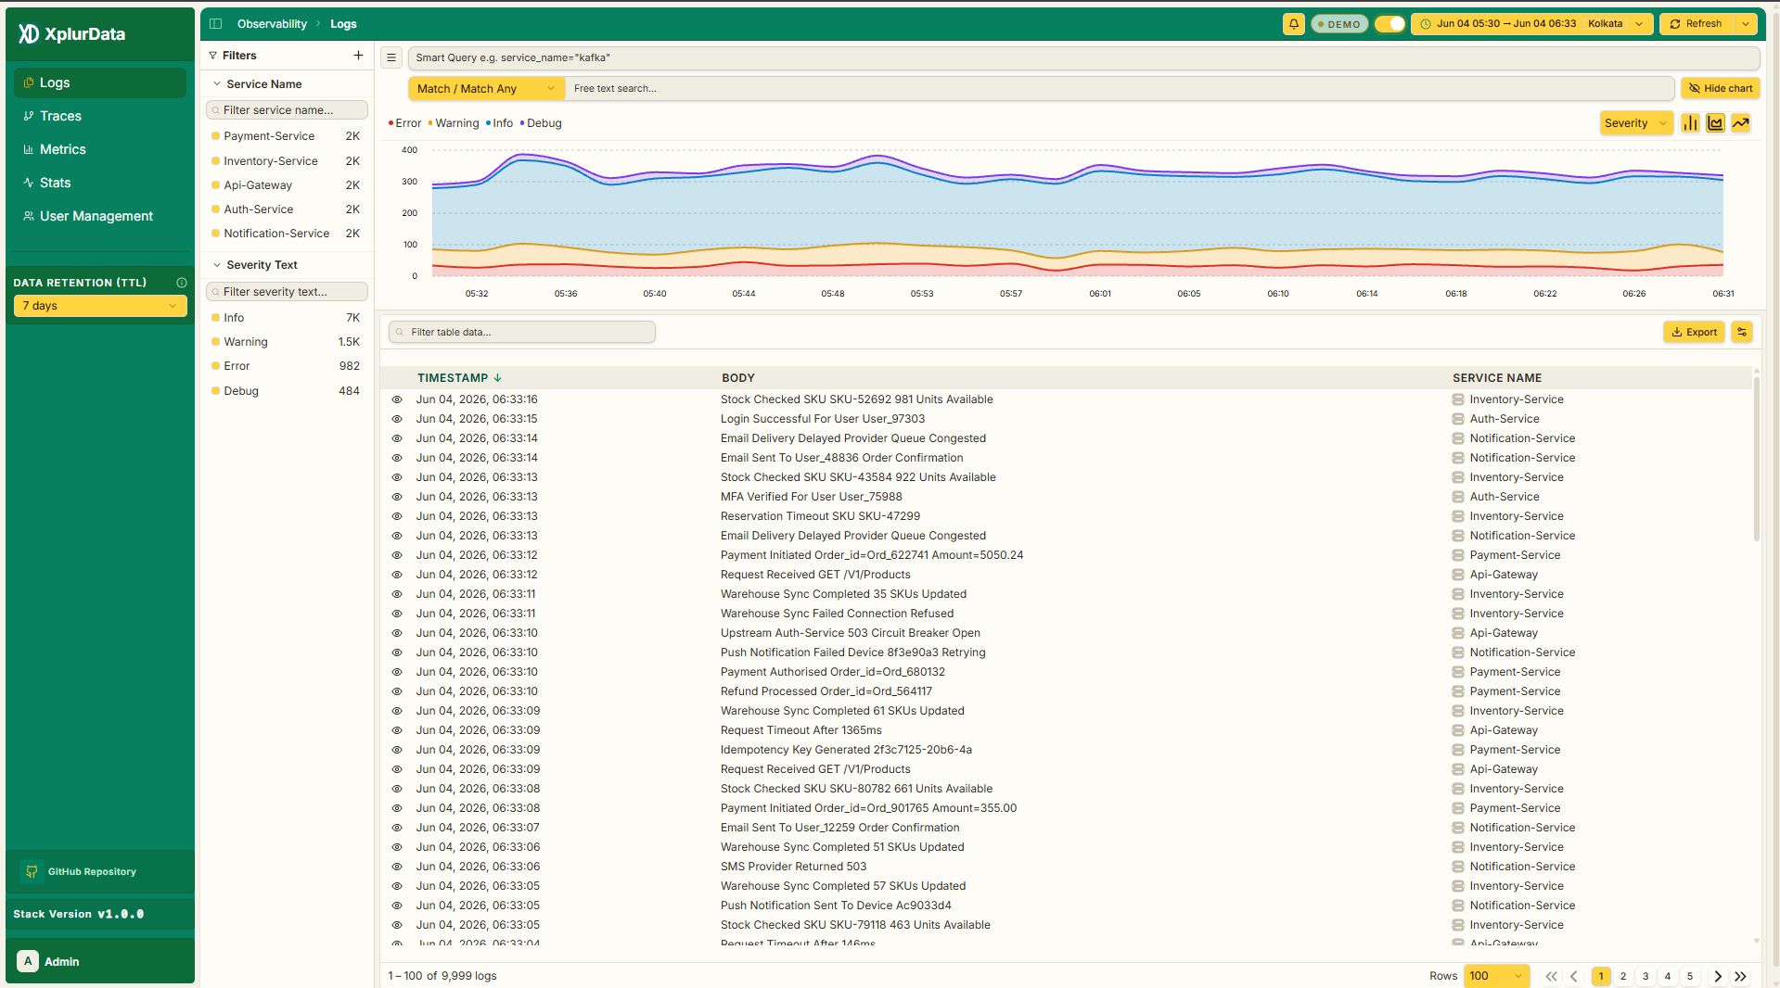View details of Push Notification Sent Ac9033d4 log
1780x988 pixels.
click(397, 906)
